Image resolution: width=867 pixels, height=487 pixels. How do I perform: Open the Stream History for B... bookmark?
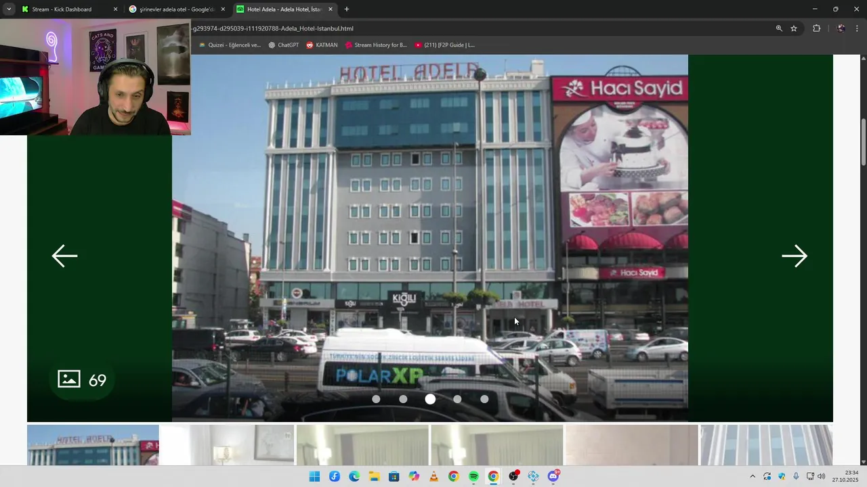click(x=376, y=45)
